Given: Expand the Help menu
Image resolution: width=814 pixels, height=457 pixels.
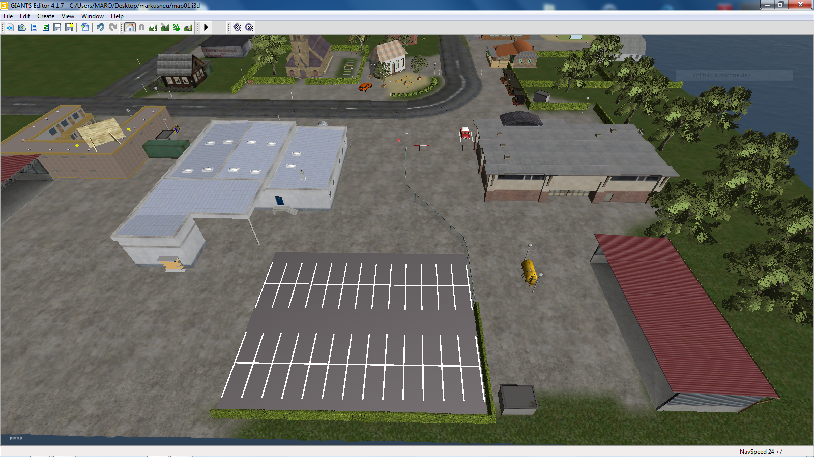Looking at the screenshot, I should pyautogui.click(x=117, y=16).
